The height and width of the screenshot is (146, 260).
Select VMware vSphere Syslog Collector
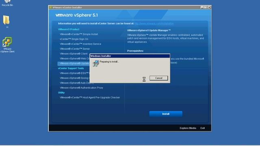point(75,78)
